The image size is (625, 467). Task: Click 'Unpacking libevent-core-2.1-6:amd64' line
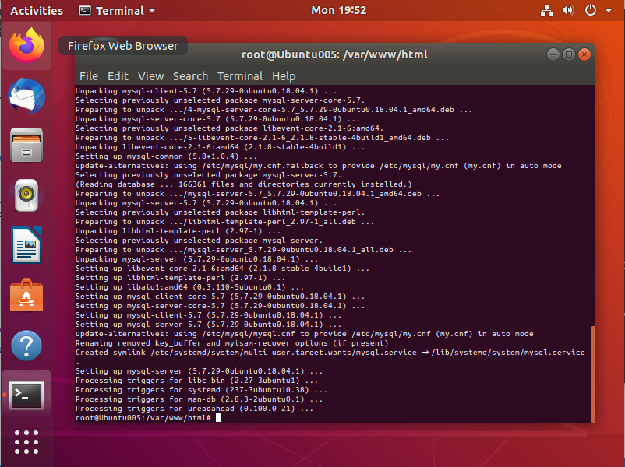click(220, 147)
